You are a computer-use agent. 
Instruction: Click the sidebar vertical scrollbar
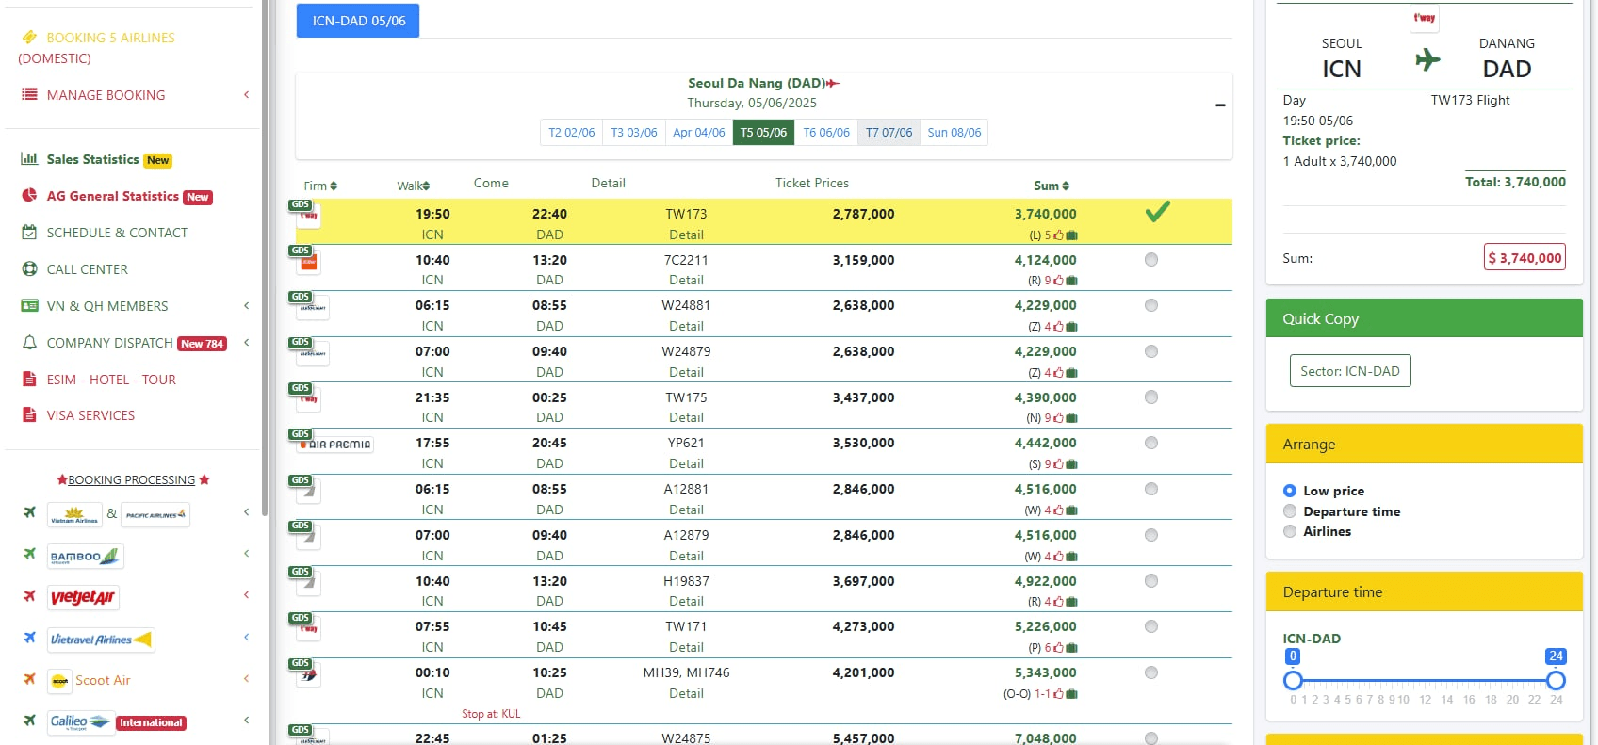pos(265,259)
